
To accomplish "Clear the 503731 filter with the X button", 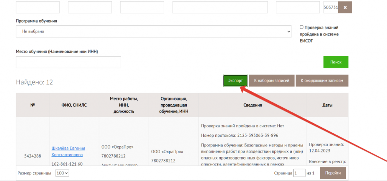I will pos(345,8).
